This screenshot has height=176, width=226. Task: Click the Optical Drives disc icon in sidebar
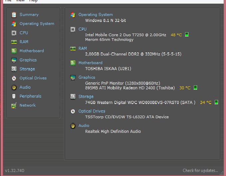pos(14,78)
